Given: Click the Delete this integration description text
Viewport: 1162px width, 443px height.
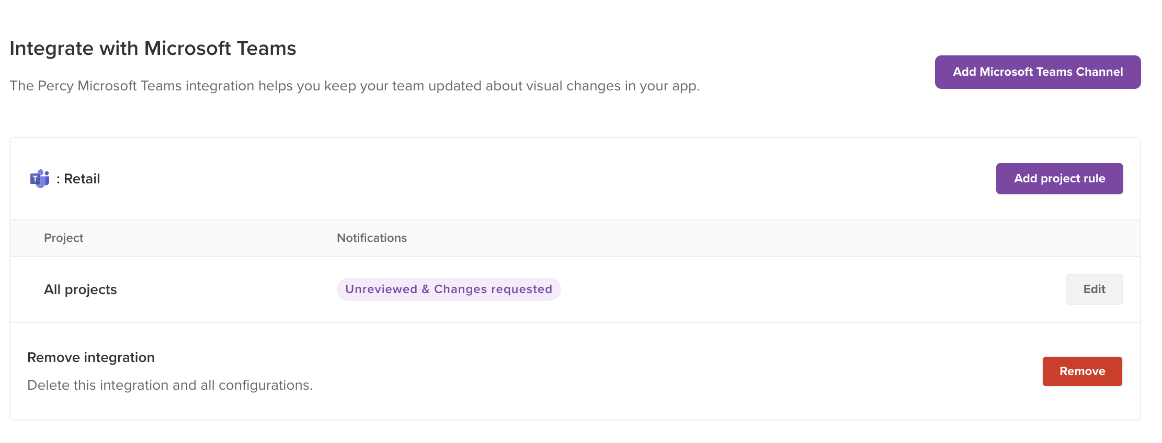Looking at the screenshot, I should [170, 386].
